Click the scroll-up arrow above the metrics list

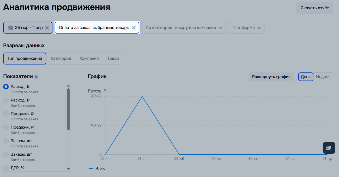point(68,85)
